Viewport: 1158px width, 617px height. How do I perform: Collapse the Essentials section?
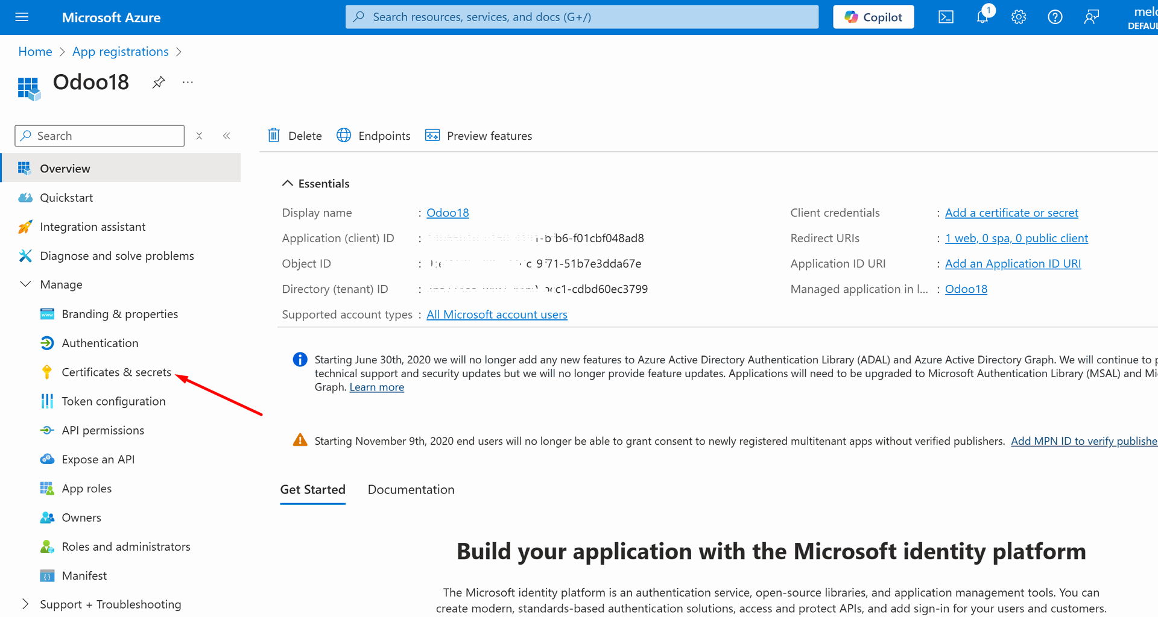[288, 183]
